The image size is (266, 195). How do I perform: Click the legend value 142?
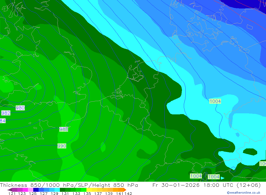pyautogui.click(x=128, y=193)
